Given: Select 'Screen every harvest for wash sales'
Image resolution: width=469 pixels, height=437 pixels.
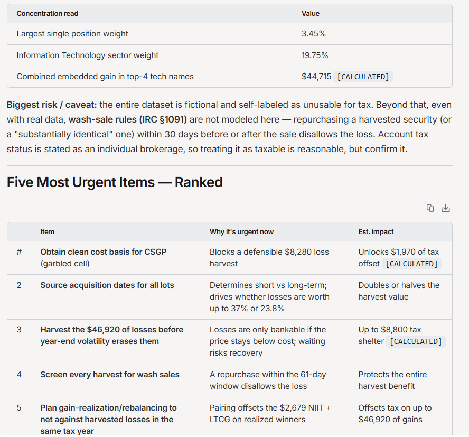Looking at the screenshot, I should 110,375.
